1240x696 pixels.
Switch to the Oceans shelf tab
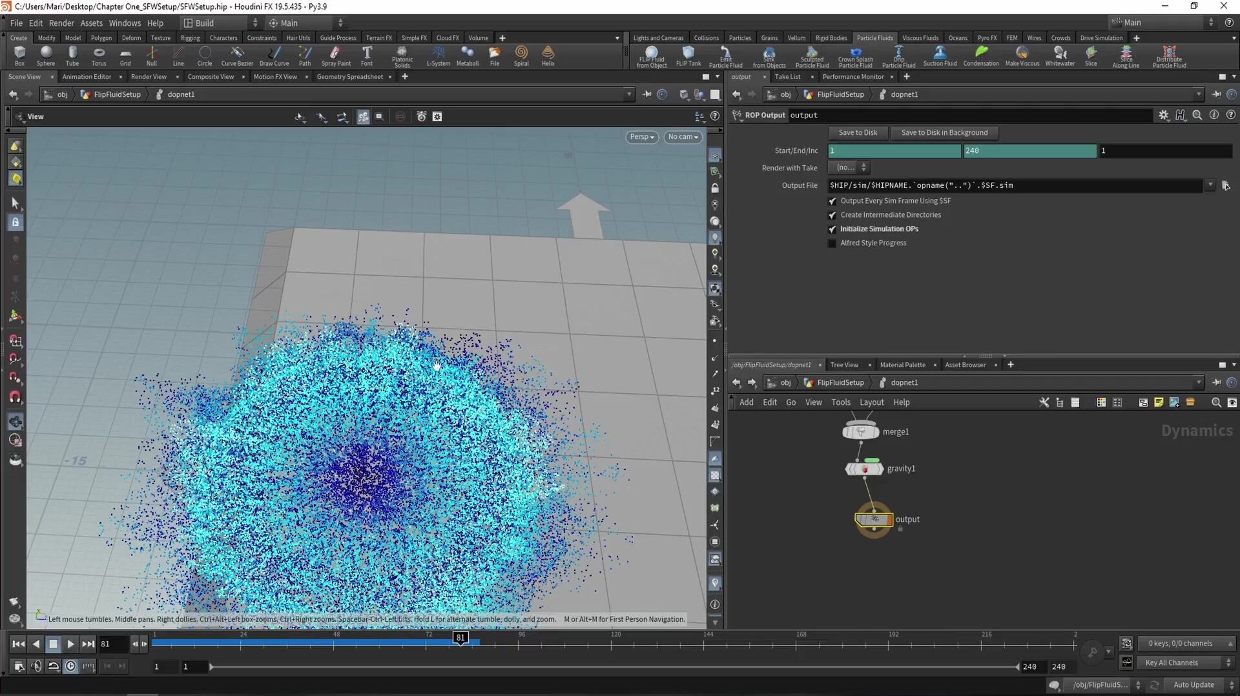[957, 38]
